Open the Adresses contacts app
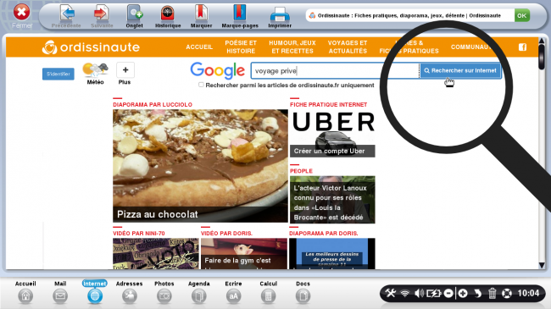 point(130,292)
